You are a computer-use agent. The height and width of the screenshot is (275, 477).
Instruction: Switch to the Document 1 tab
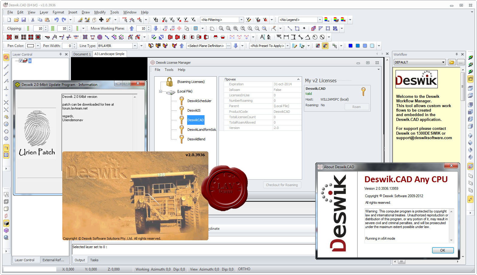coord(82,54)
